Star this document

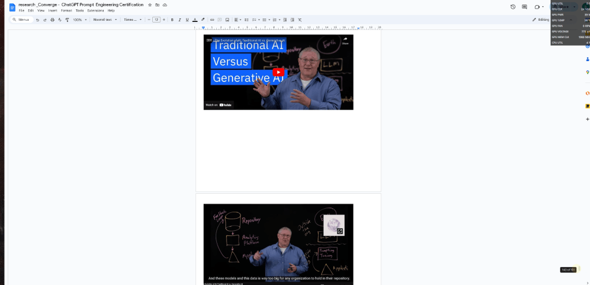(150, 5)
